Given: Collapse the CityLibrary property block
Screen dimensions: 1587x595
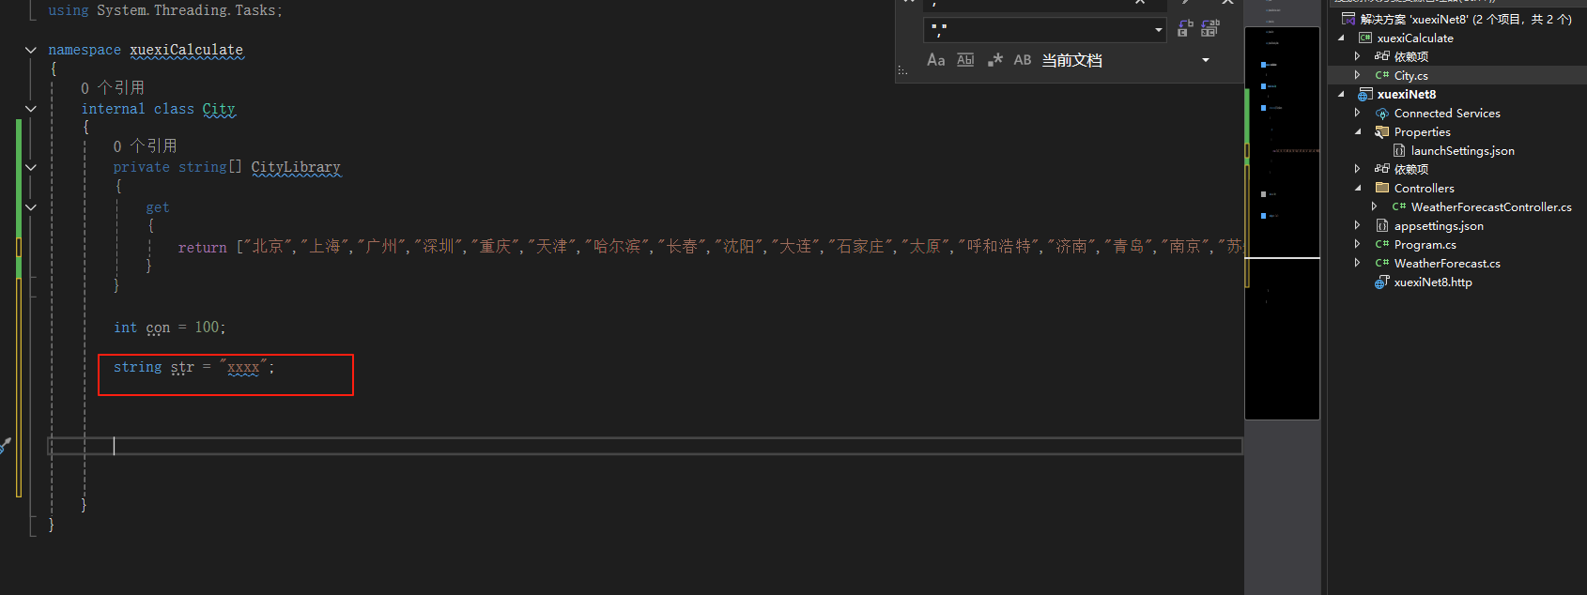Looking at the screenshot, I should pyautogui.click(x=31, y=167).
